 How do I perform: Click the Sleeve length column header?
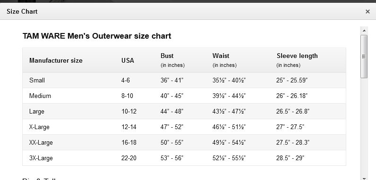pyautogui.click(x=297, y=56)
